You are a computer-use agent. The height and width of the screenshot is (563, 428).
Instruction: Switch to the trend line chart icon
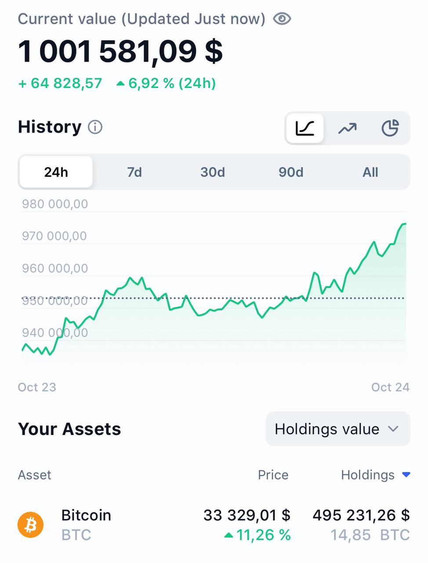tap(347, 128)
